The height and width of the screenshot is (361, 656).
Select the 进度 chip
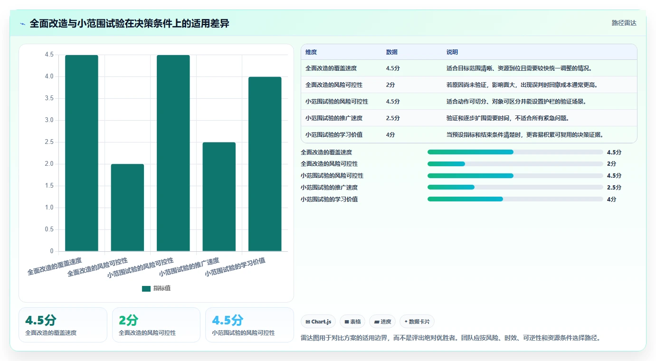pyautogui.click(x=382, y=322)
